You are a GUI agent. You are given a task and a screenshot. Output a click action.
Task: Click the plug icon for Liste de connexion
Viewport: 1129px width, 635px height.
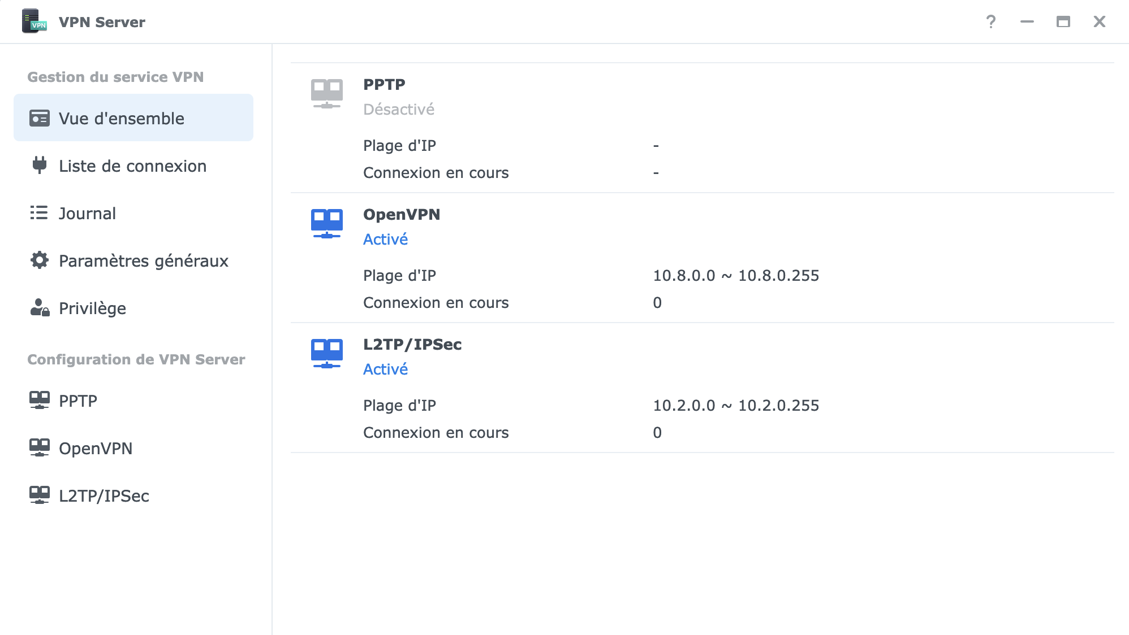pos(40,165)
